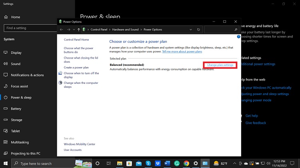300x168 pixels.
Task: Open the Windows Start menu
Action: click(x=6, y=163)
